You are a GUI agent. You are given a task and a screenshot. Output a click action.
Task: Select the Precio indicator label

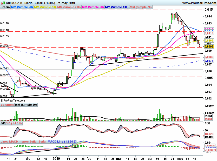pos(5,7)
